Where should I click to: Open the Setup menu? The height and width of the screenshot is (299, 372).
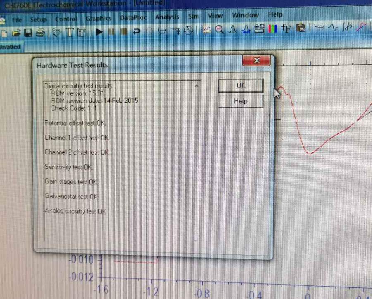(38, 19)
